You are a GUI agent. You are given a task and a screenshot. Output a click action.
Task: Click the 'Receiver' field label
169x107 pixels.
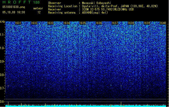click(55, 9)
